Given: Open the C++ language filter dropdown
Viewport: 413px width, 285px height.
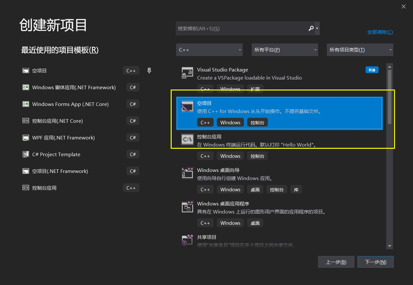Looking at the screenshot, I should pos(209,50).
